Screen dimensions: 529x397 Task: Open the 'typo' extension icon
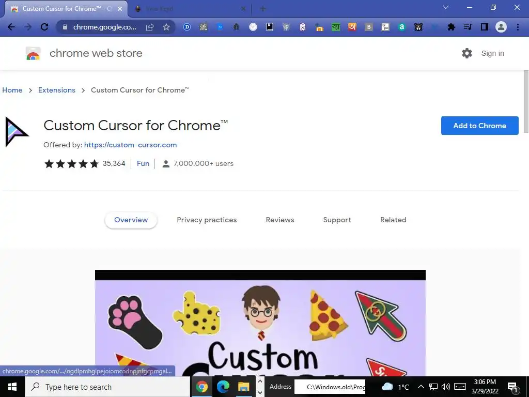[385, 27]
